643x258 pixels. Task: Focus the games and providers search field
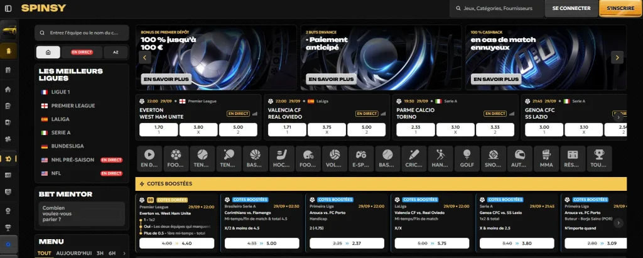[x=497, y=8]
